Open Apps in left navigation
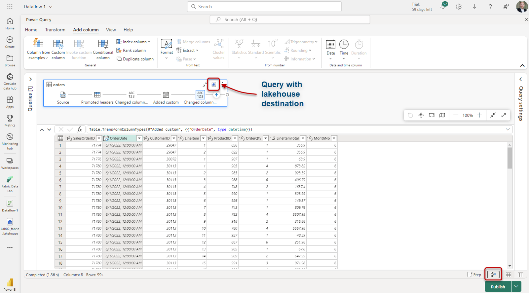Viewport: 529px width, 293px height. (x=10, y=102)
